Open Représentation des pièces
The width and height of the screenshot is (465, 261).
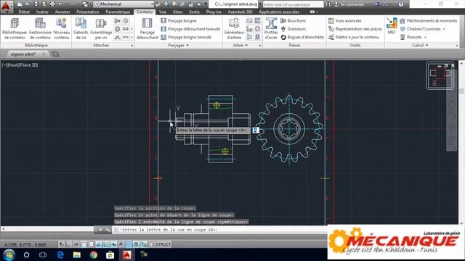tap(355, 29)
